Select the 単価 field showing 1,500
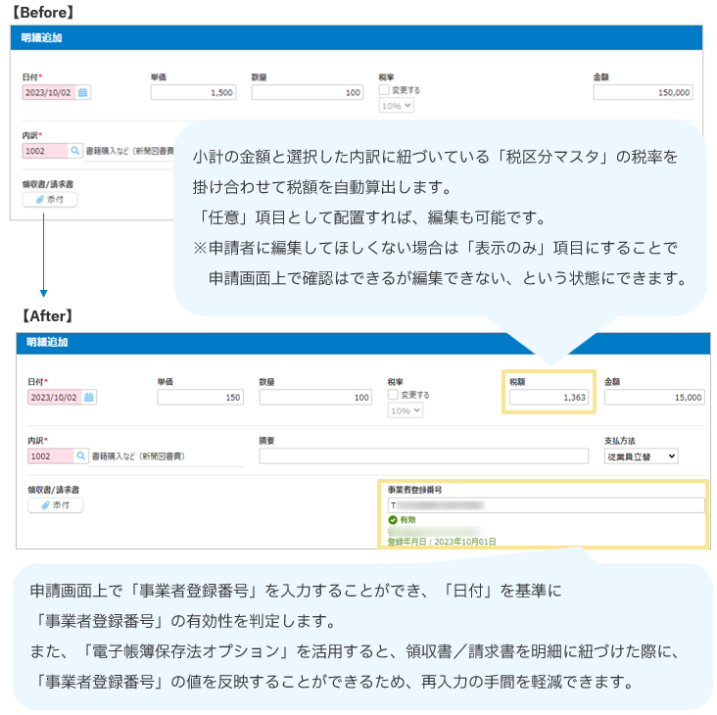 coord(194,93)
